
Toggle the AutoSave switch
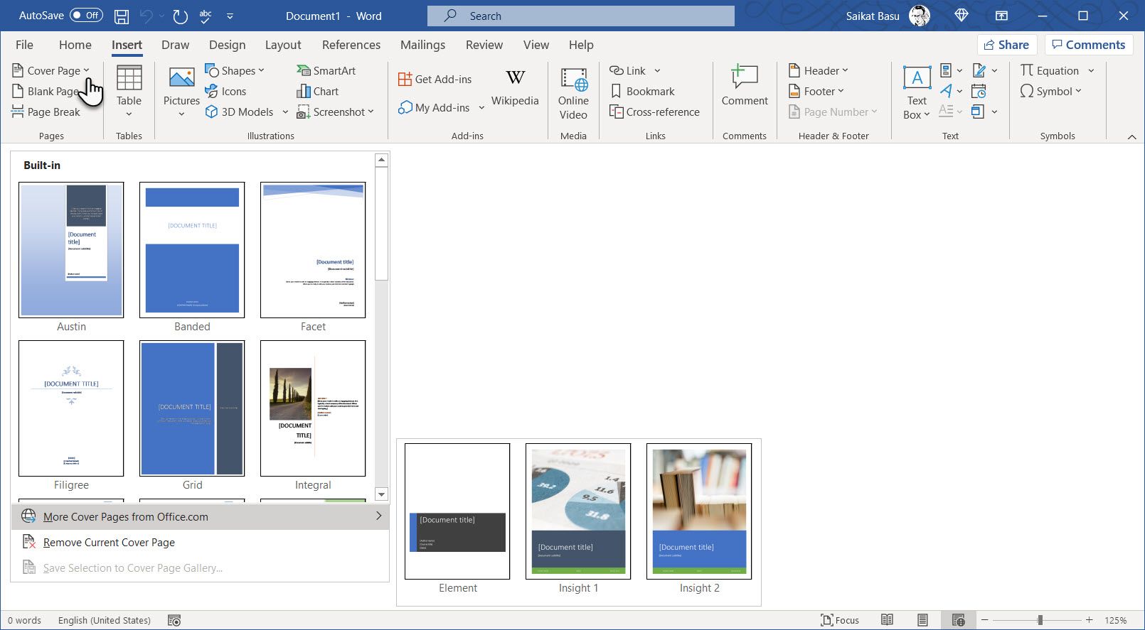87,16
